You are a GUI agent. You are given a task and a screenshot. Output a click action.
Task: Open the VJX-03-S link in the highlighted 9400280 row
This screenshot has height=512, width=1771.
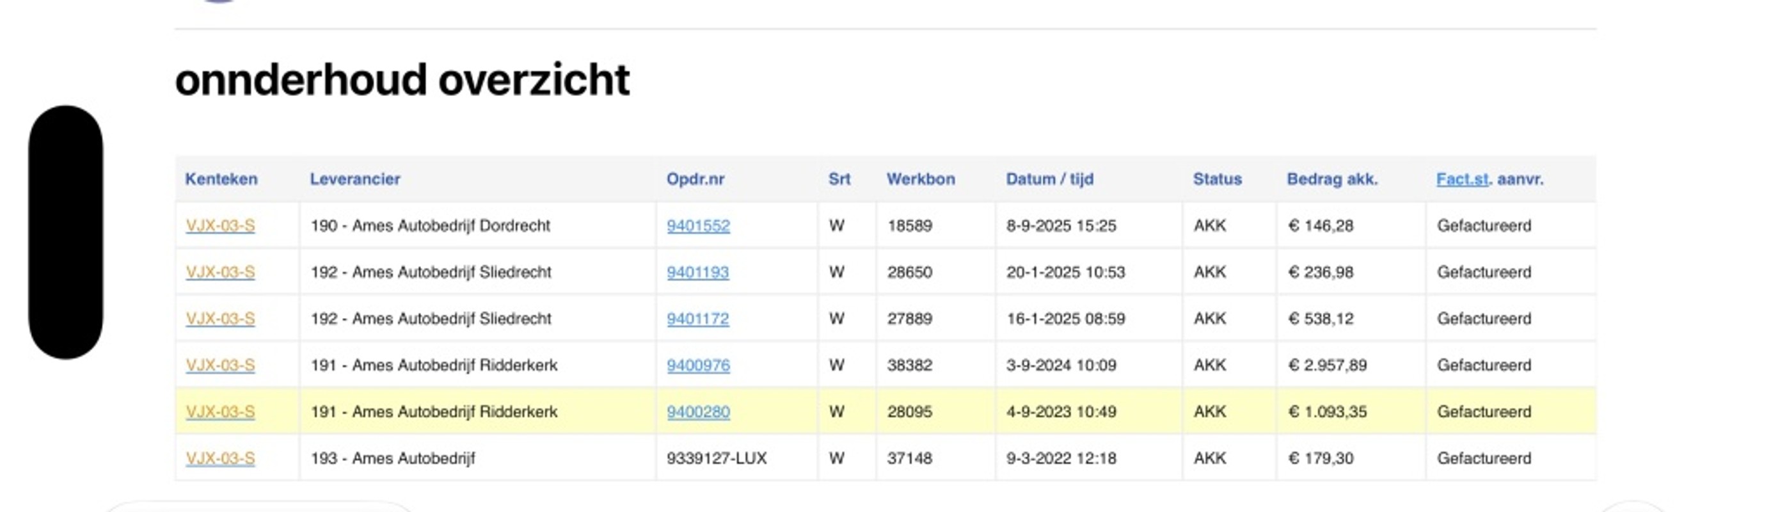220,412
